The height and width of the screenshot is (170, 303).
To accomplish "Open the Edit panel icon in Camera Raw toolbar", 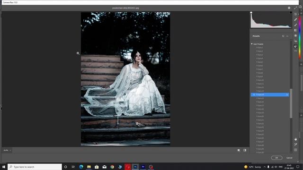I will pos(295,14).
